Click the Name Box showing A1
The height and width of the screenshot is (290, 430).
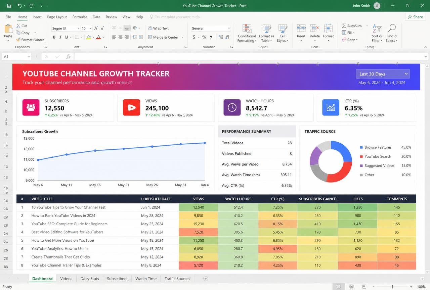pos(16,57)
